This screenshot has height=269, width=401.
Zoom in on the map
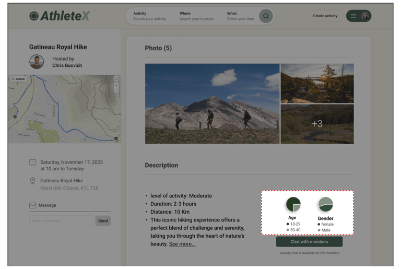tap(116, 85)
